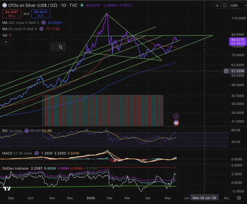
Task: Click the MACD indicator settings circle icon
Action: (37, 153)
